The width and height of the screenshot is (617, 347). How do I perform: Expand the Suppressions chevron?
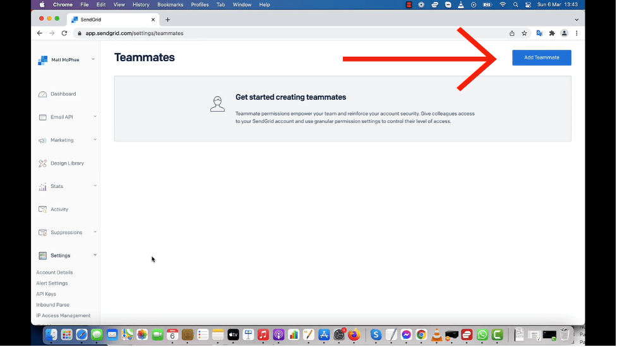point(95,232)
